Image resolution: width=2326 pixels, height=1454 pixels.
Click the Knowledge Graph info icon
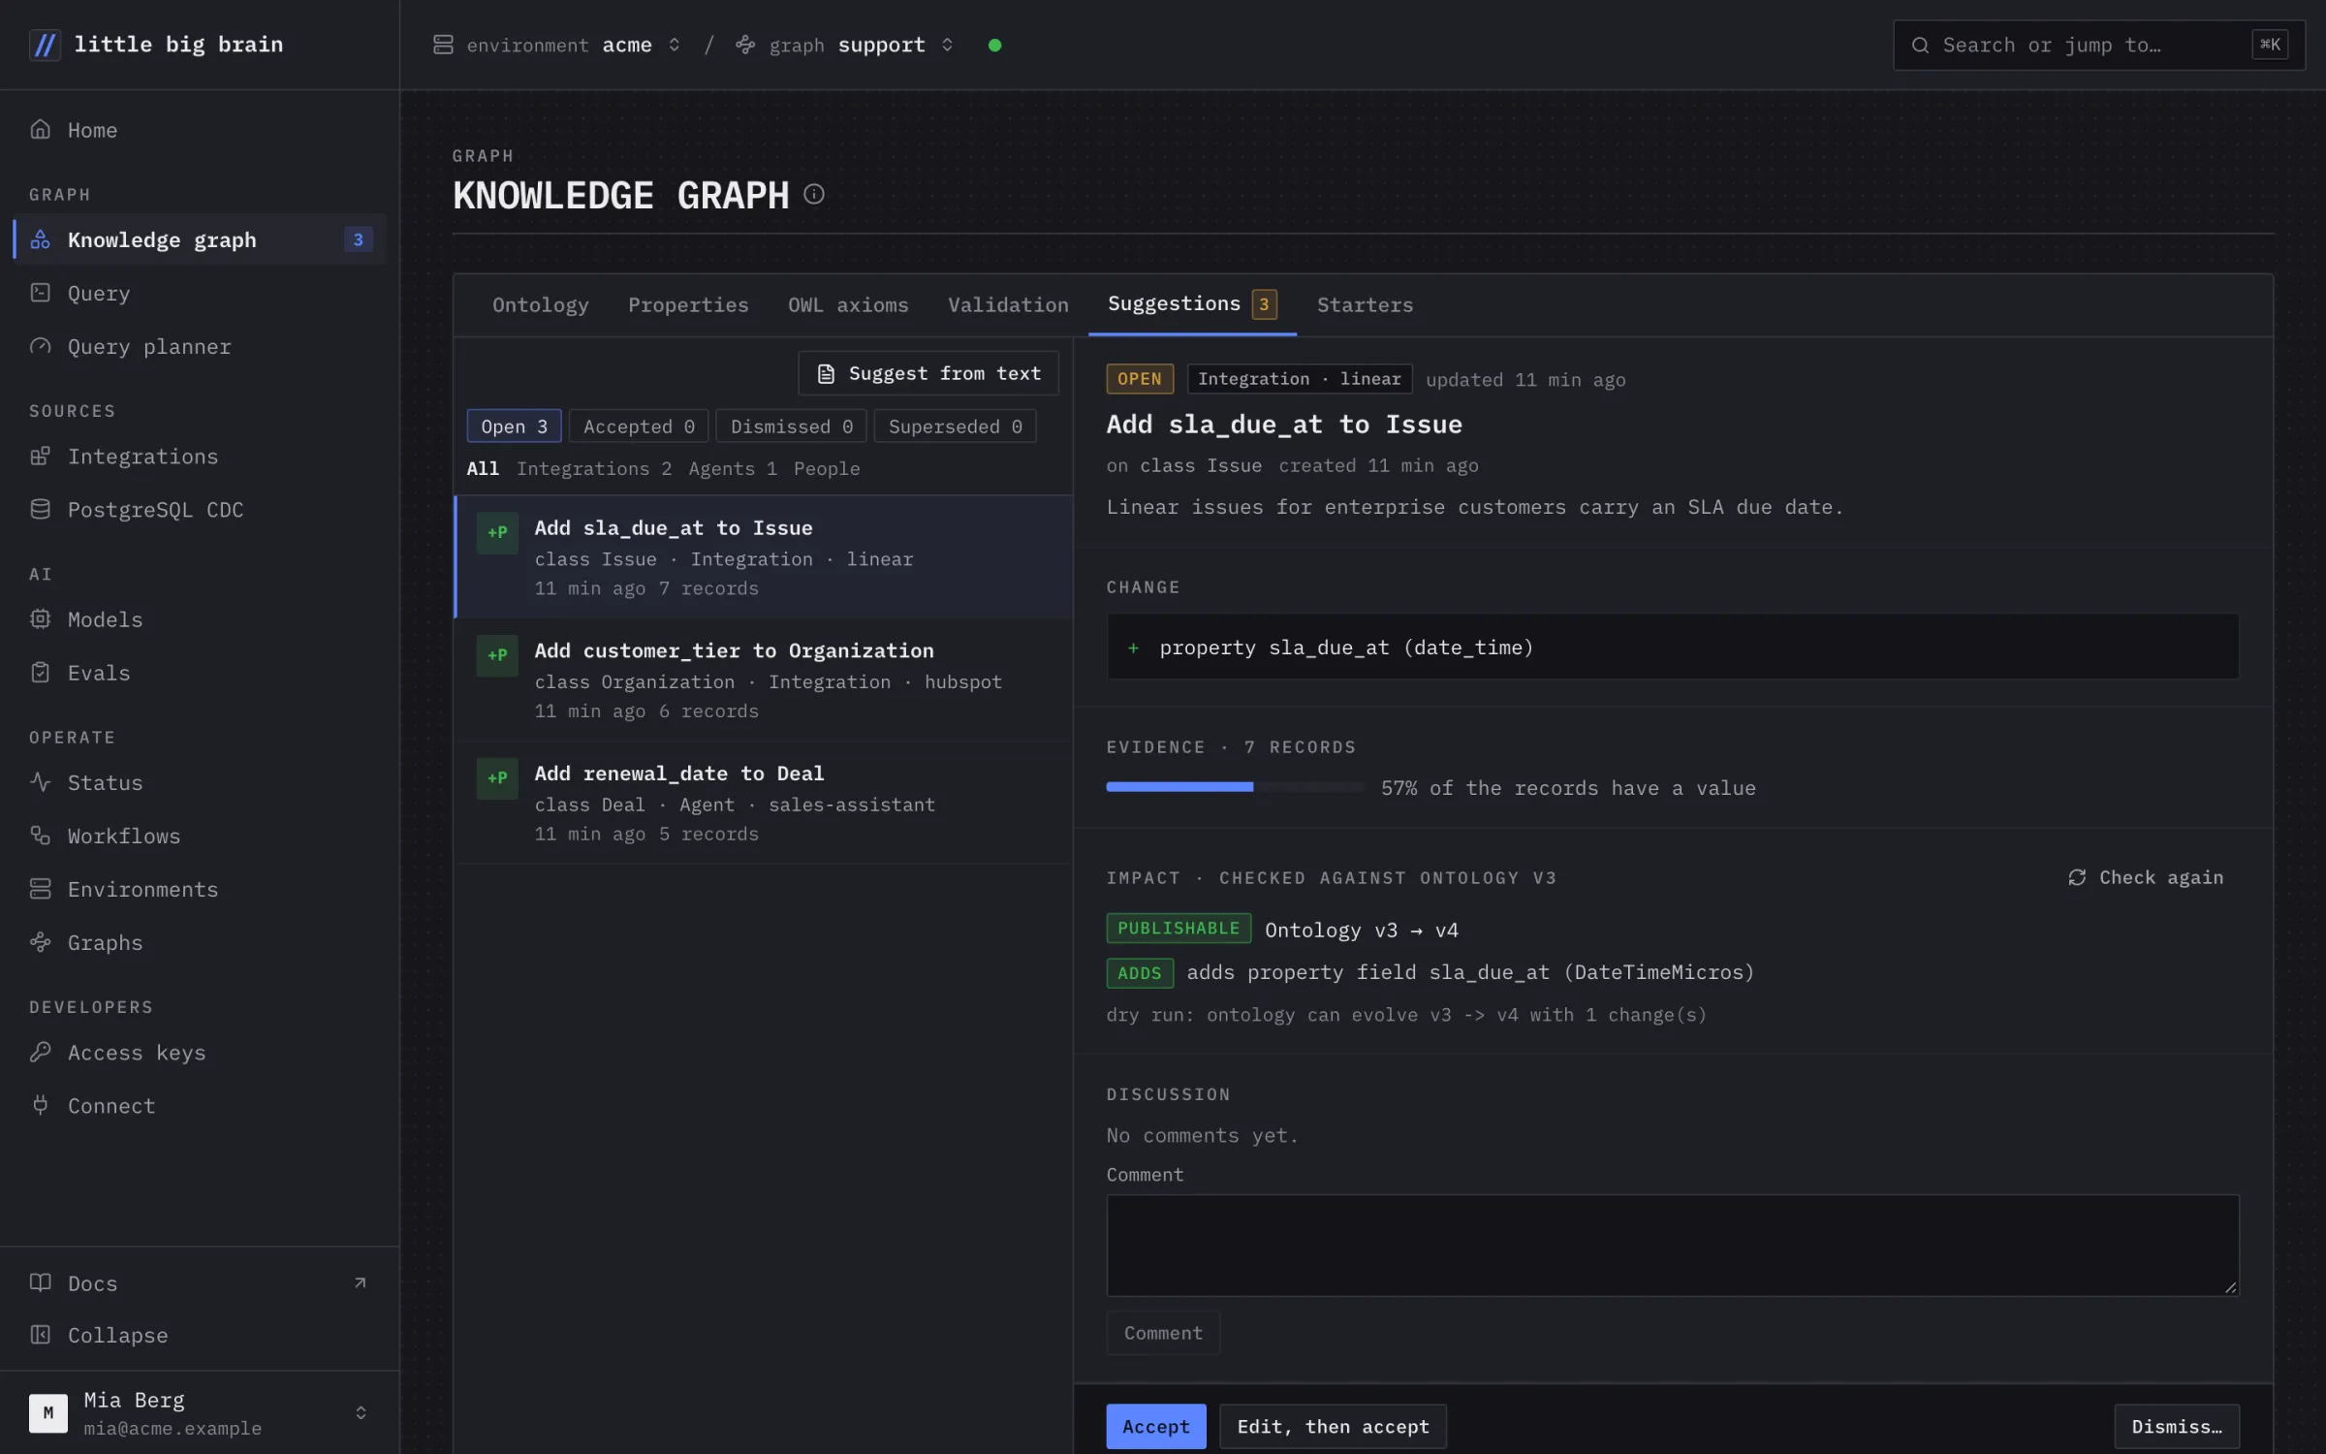click(x=814, y=195)
